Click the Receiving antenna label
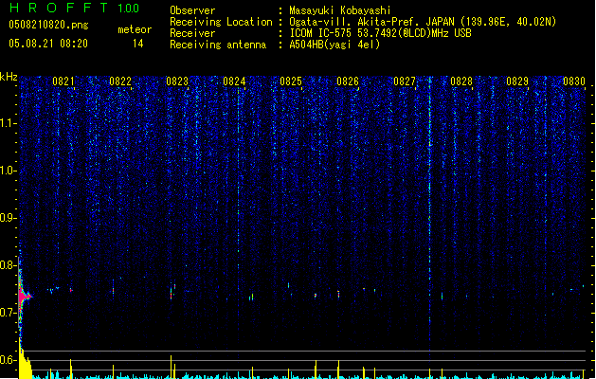596x379 pixels. pyautogui.click(x=218, y=45)
